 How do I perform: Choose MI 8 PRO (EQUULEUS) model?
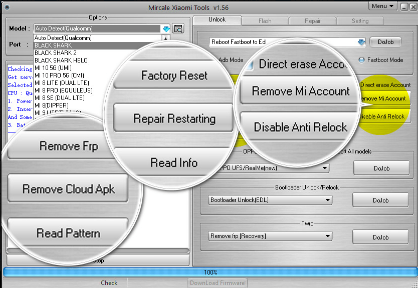pyautogui.click(x=64, y=90)
